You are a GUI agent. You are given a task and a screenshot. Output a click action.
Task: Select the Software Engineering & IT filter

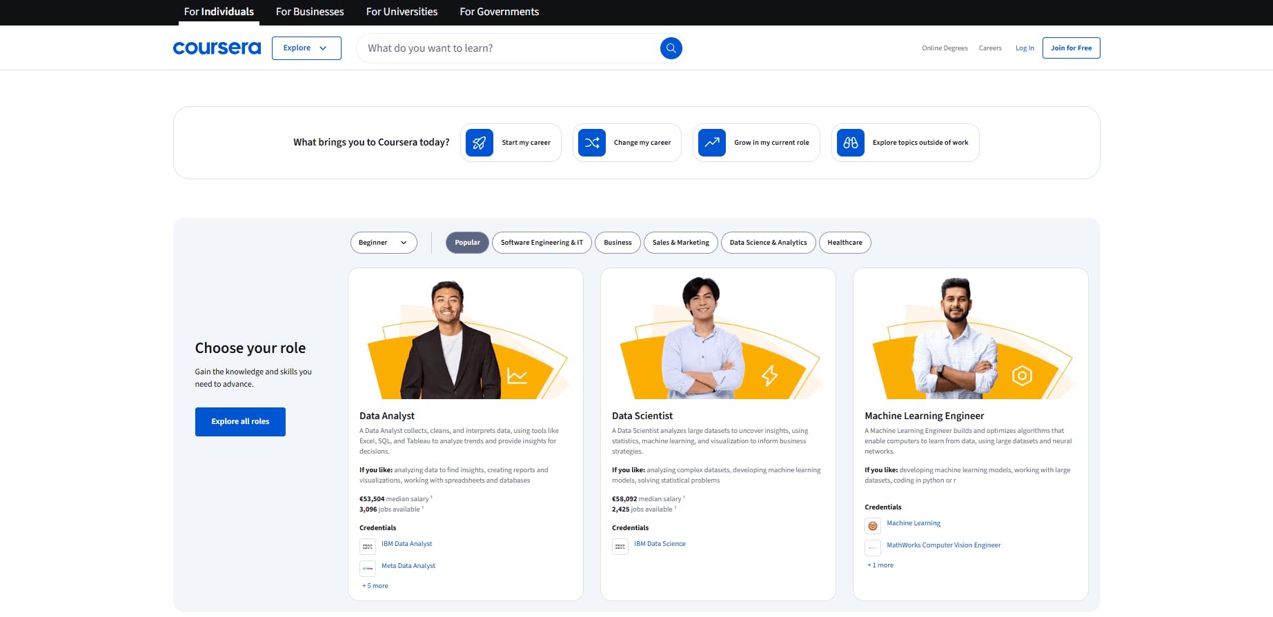(x=542, y=243)
